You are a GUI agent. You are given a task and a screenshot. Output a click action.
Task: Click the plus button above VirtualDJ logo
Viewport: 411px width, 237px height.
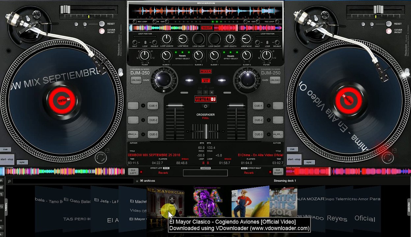[x=205, y=92]
